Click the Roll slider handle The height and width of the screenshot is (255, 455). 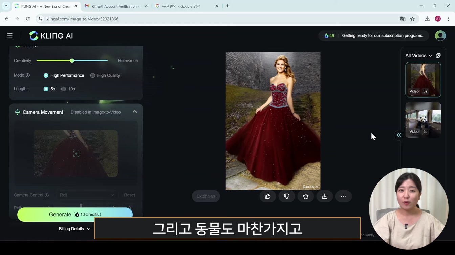pos(81,206)
